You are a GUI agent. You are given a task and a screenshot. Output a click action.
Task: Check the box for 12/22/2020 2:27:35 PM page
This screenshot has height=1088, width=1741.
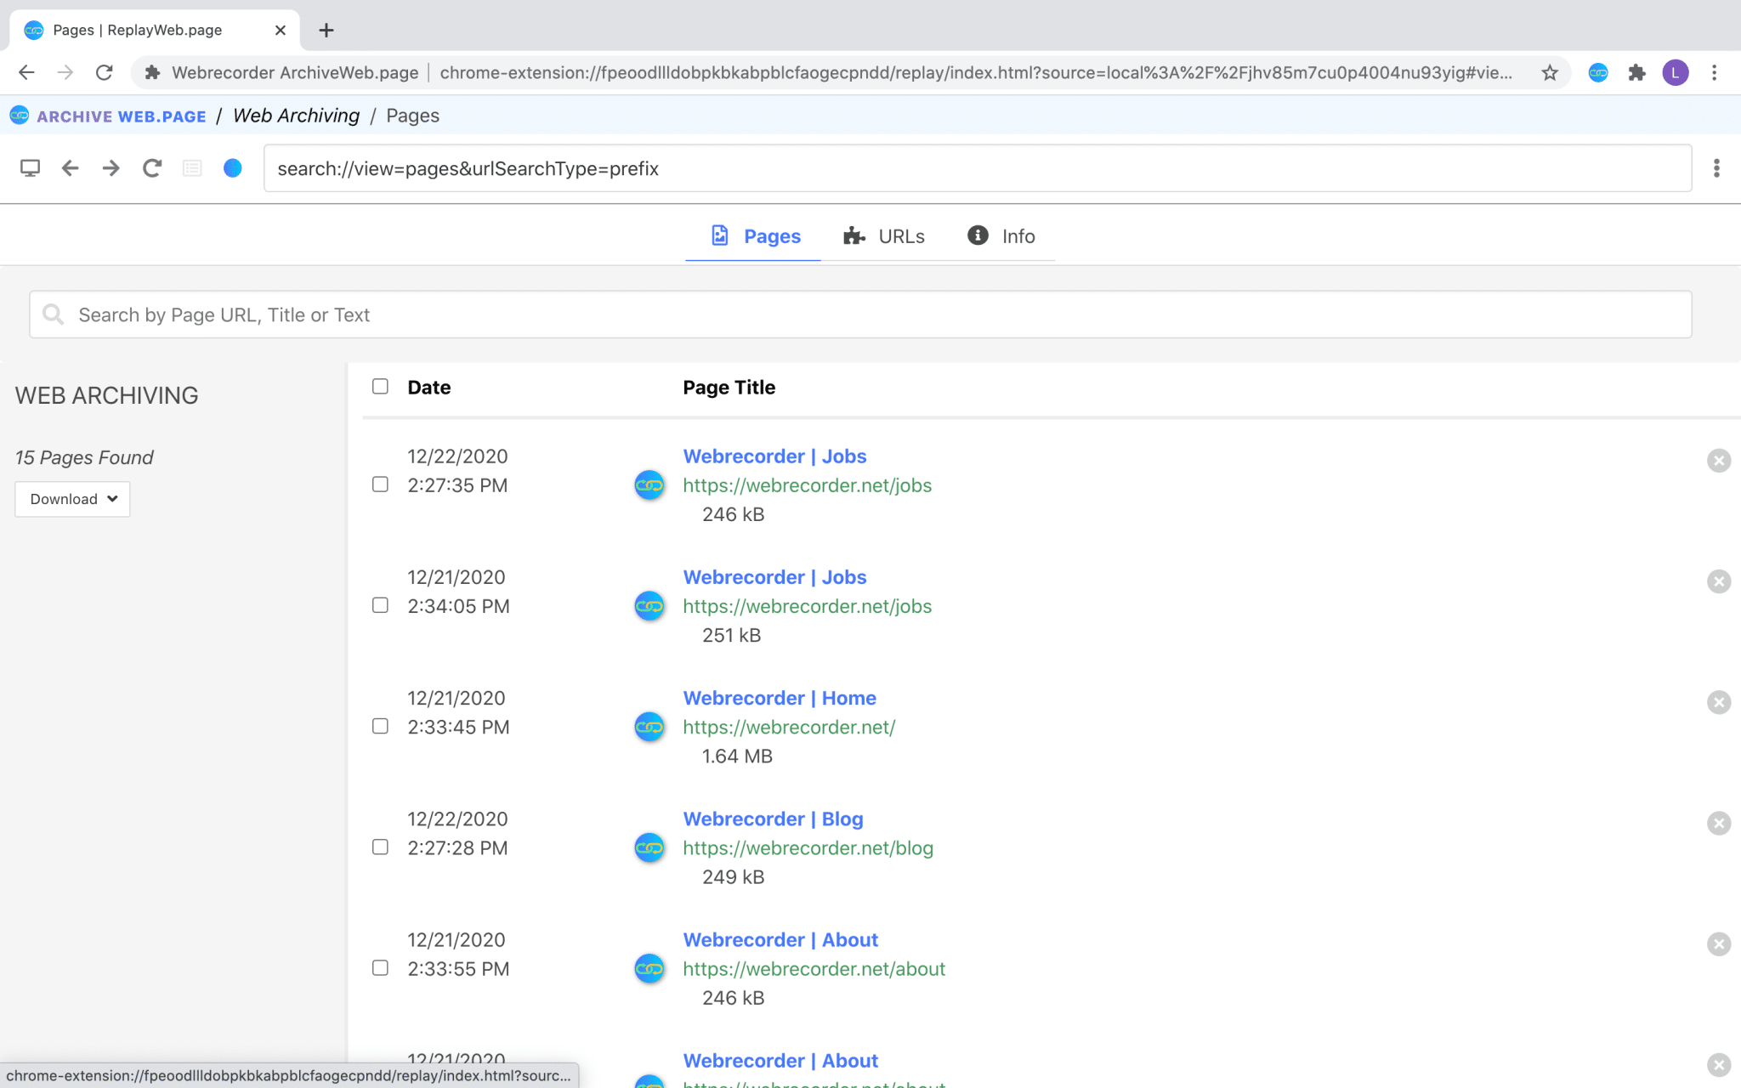[x=380, y=484]
